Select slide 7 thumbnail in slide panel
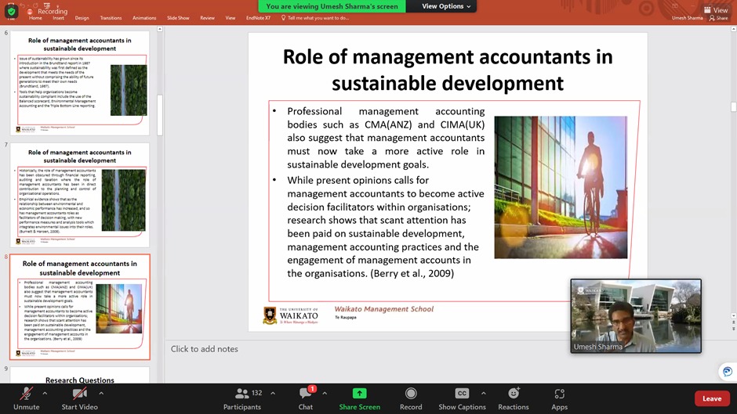 click(79, 196)
